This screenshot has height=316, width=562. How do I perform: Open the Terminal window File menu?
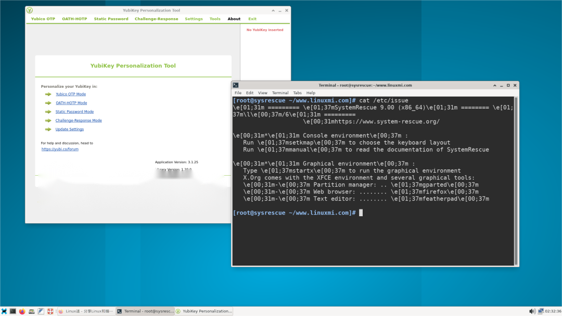pos(238,93)
